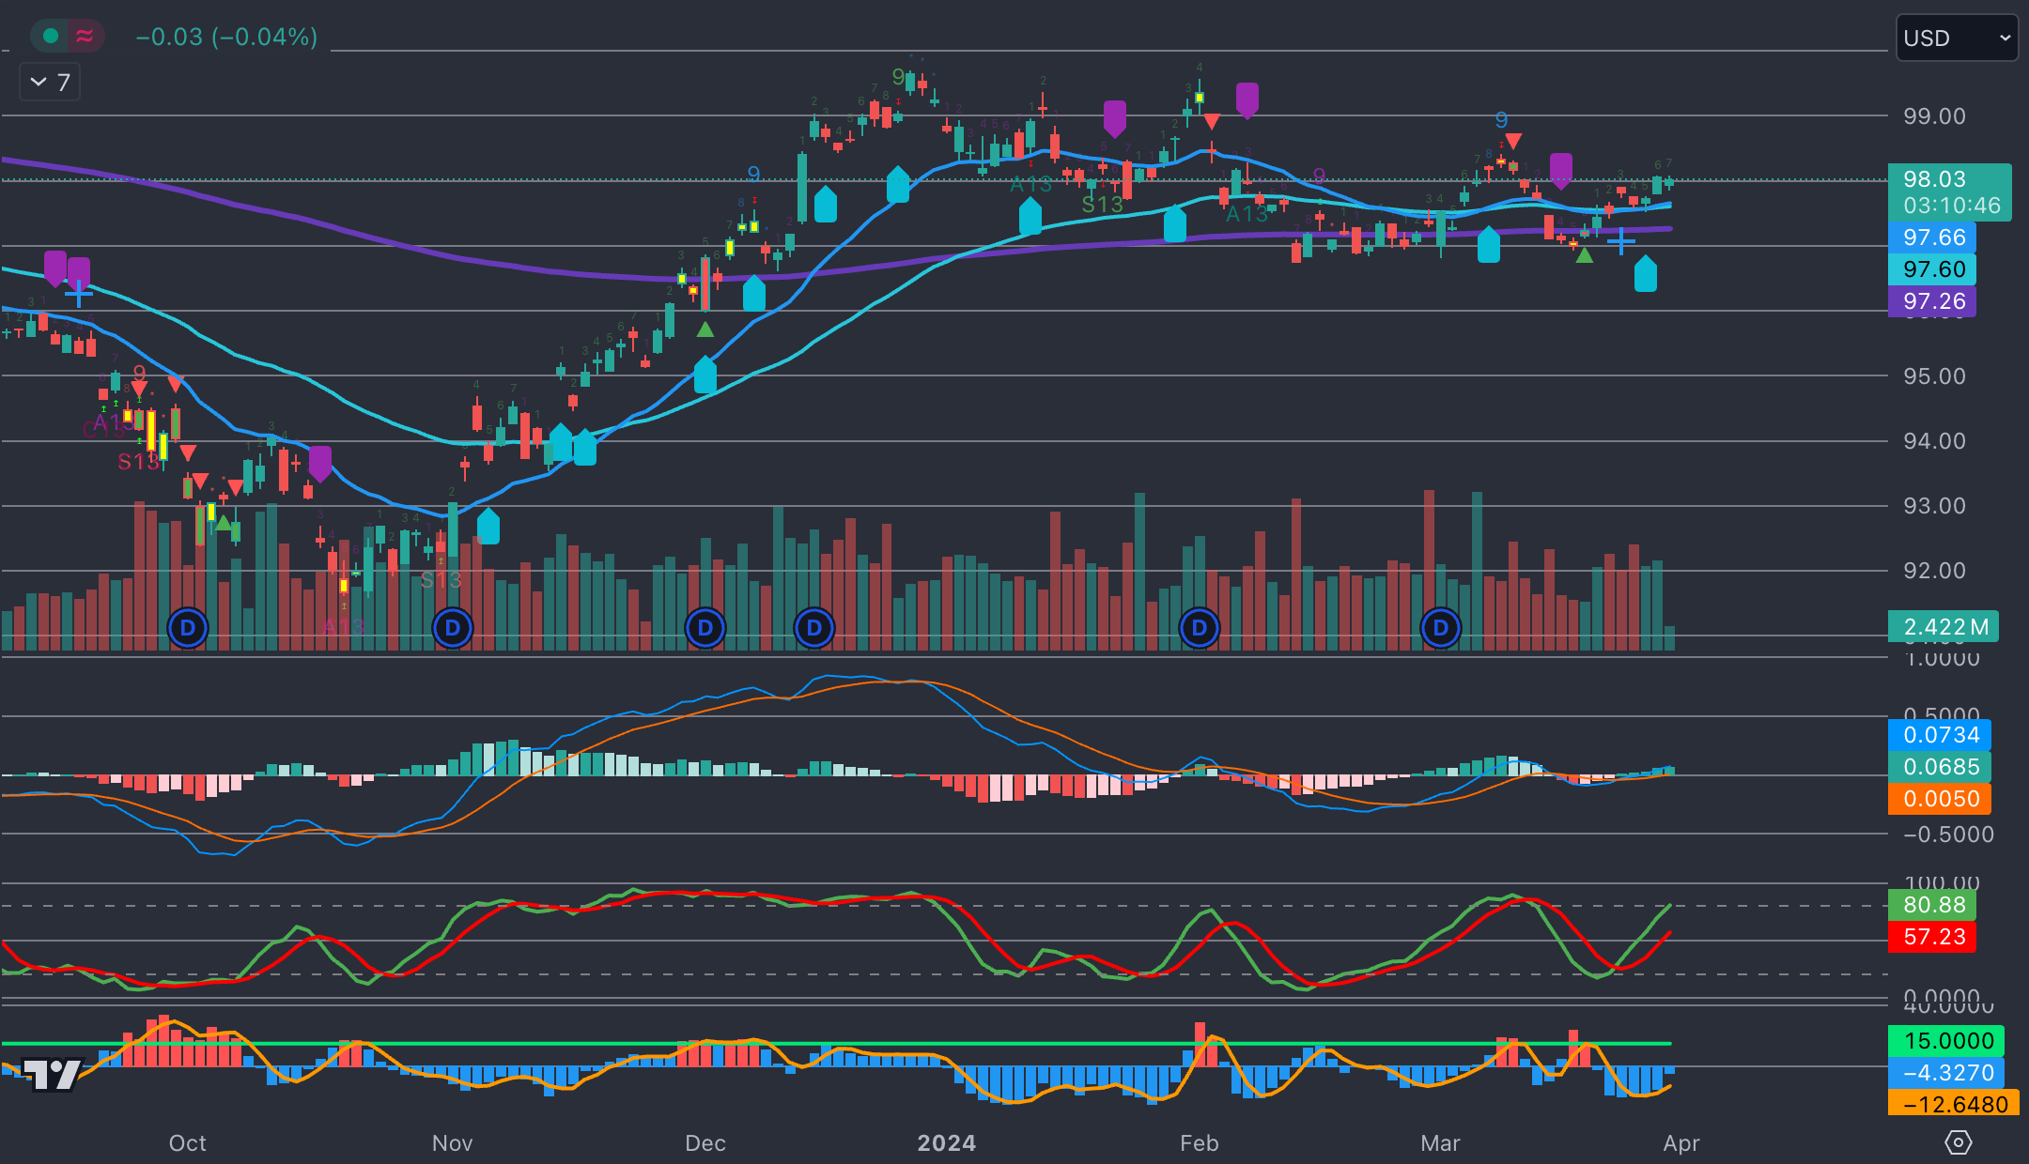This screenshot has width=2029, height=1164.
Task: Click the 95.00 price scale label
Action: pyautogui.click(x=1934, y=376)
